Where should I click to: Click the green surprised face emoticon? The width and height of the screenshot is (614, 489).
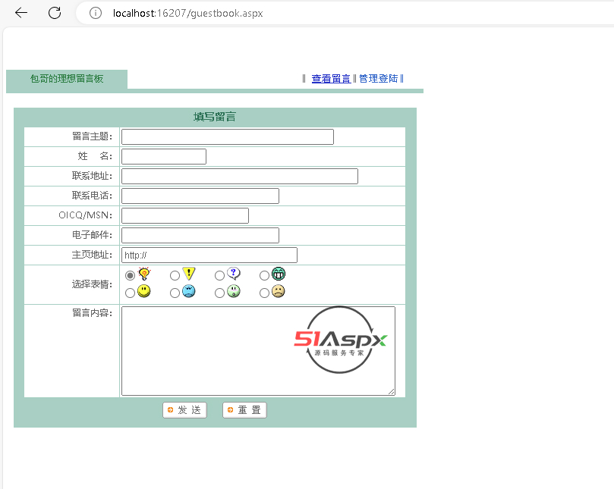point(234,291)
